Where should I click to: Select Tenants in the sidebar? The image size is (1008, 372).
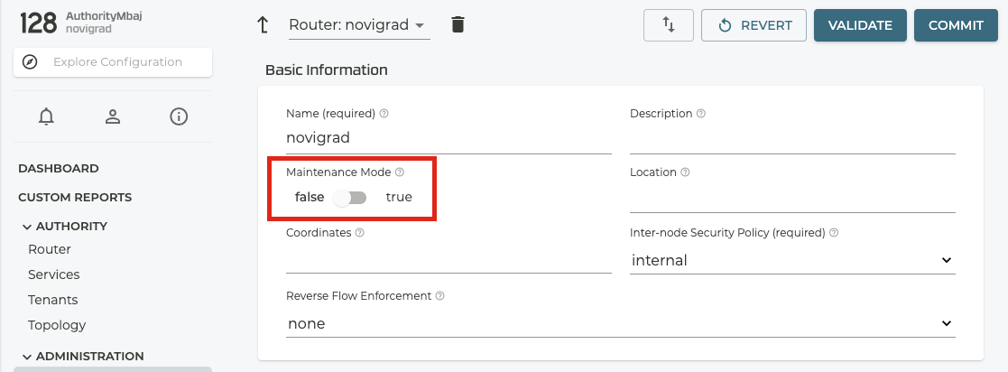(x=53, y=300)
